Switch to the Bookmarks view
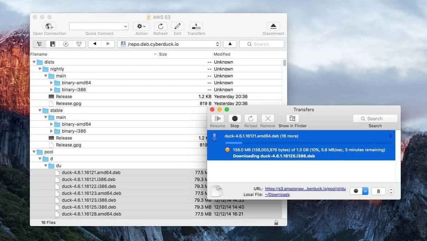 (x=52, y=44)
